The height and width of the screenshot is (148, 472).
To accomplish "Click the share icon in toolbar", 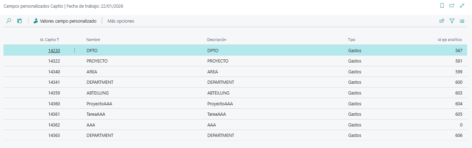I will pos(442,21).
